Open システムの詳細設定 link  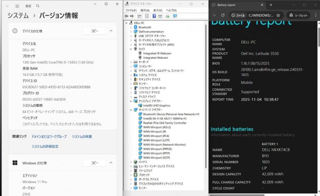pos(45,146)
